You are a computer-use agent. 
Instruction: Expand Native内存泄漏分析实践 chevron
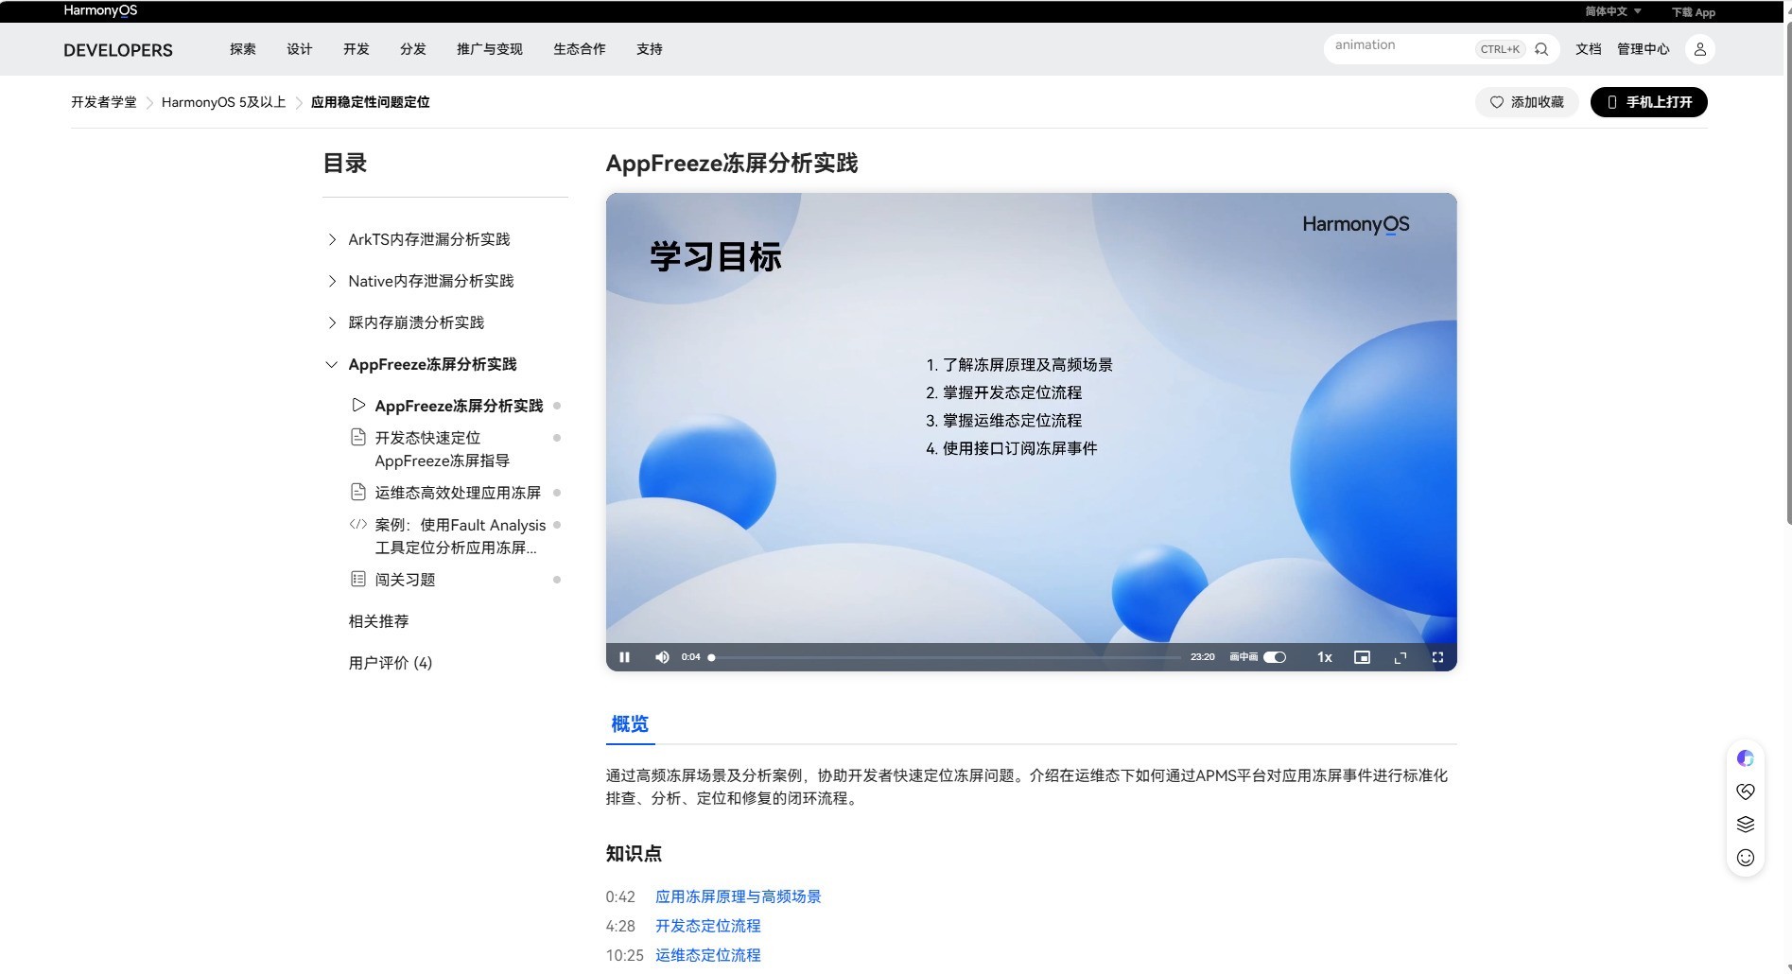(332, 281)
